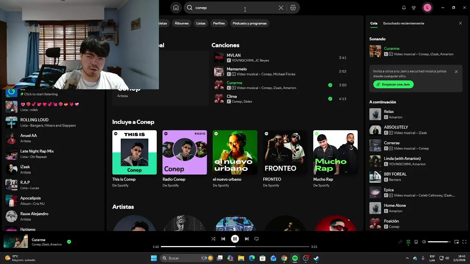Switch to Escuchado recientemente tab
Image resolution: width=470 pixels, height=264 pixels.
click(x=404, y=23)
